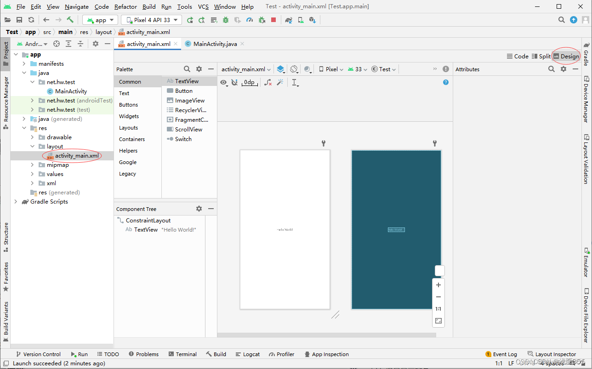Switch editor to Code view

pos(518,56)
